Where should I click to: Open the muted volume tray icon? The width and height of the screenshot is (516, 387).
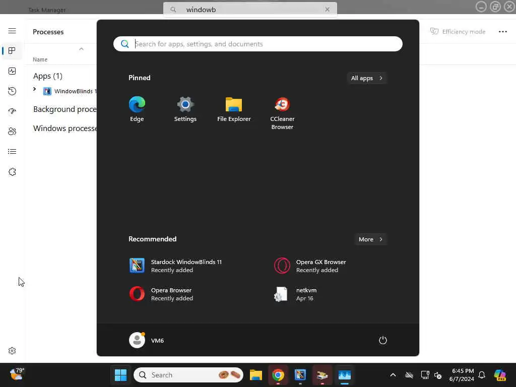coord(438,375)
